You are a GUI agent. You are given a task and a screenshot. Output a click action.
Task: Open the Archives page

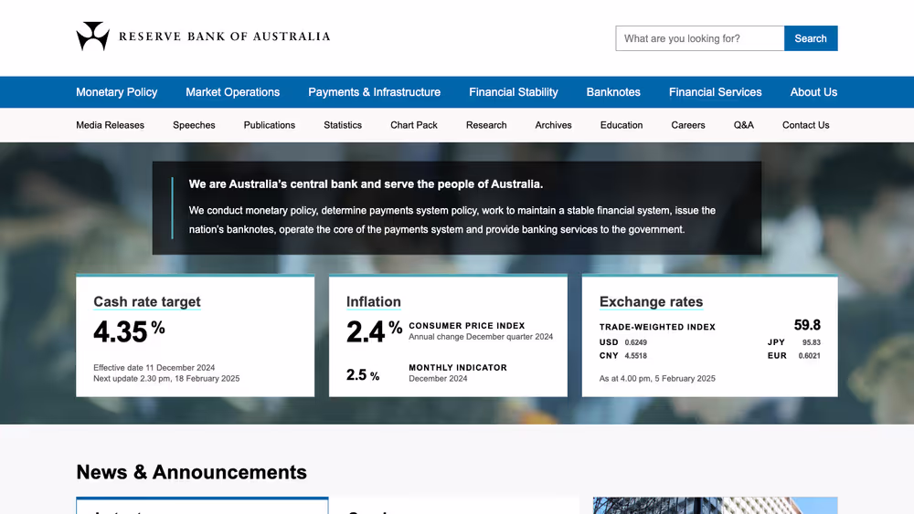coord(553,125)
